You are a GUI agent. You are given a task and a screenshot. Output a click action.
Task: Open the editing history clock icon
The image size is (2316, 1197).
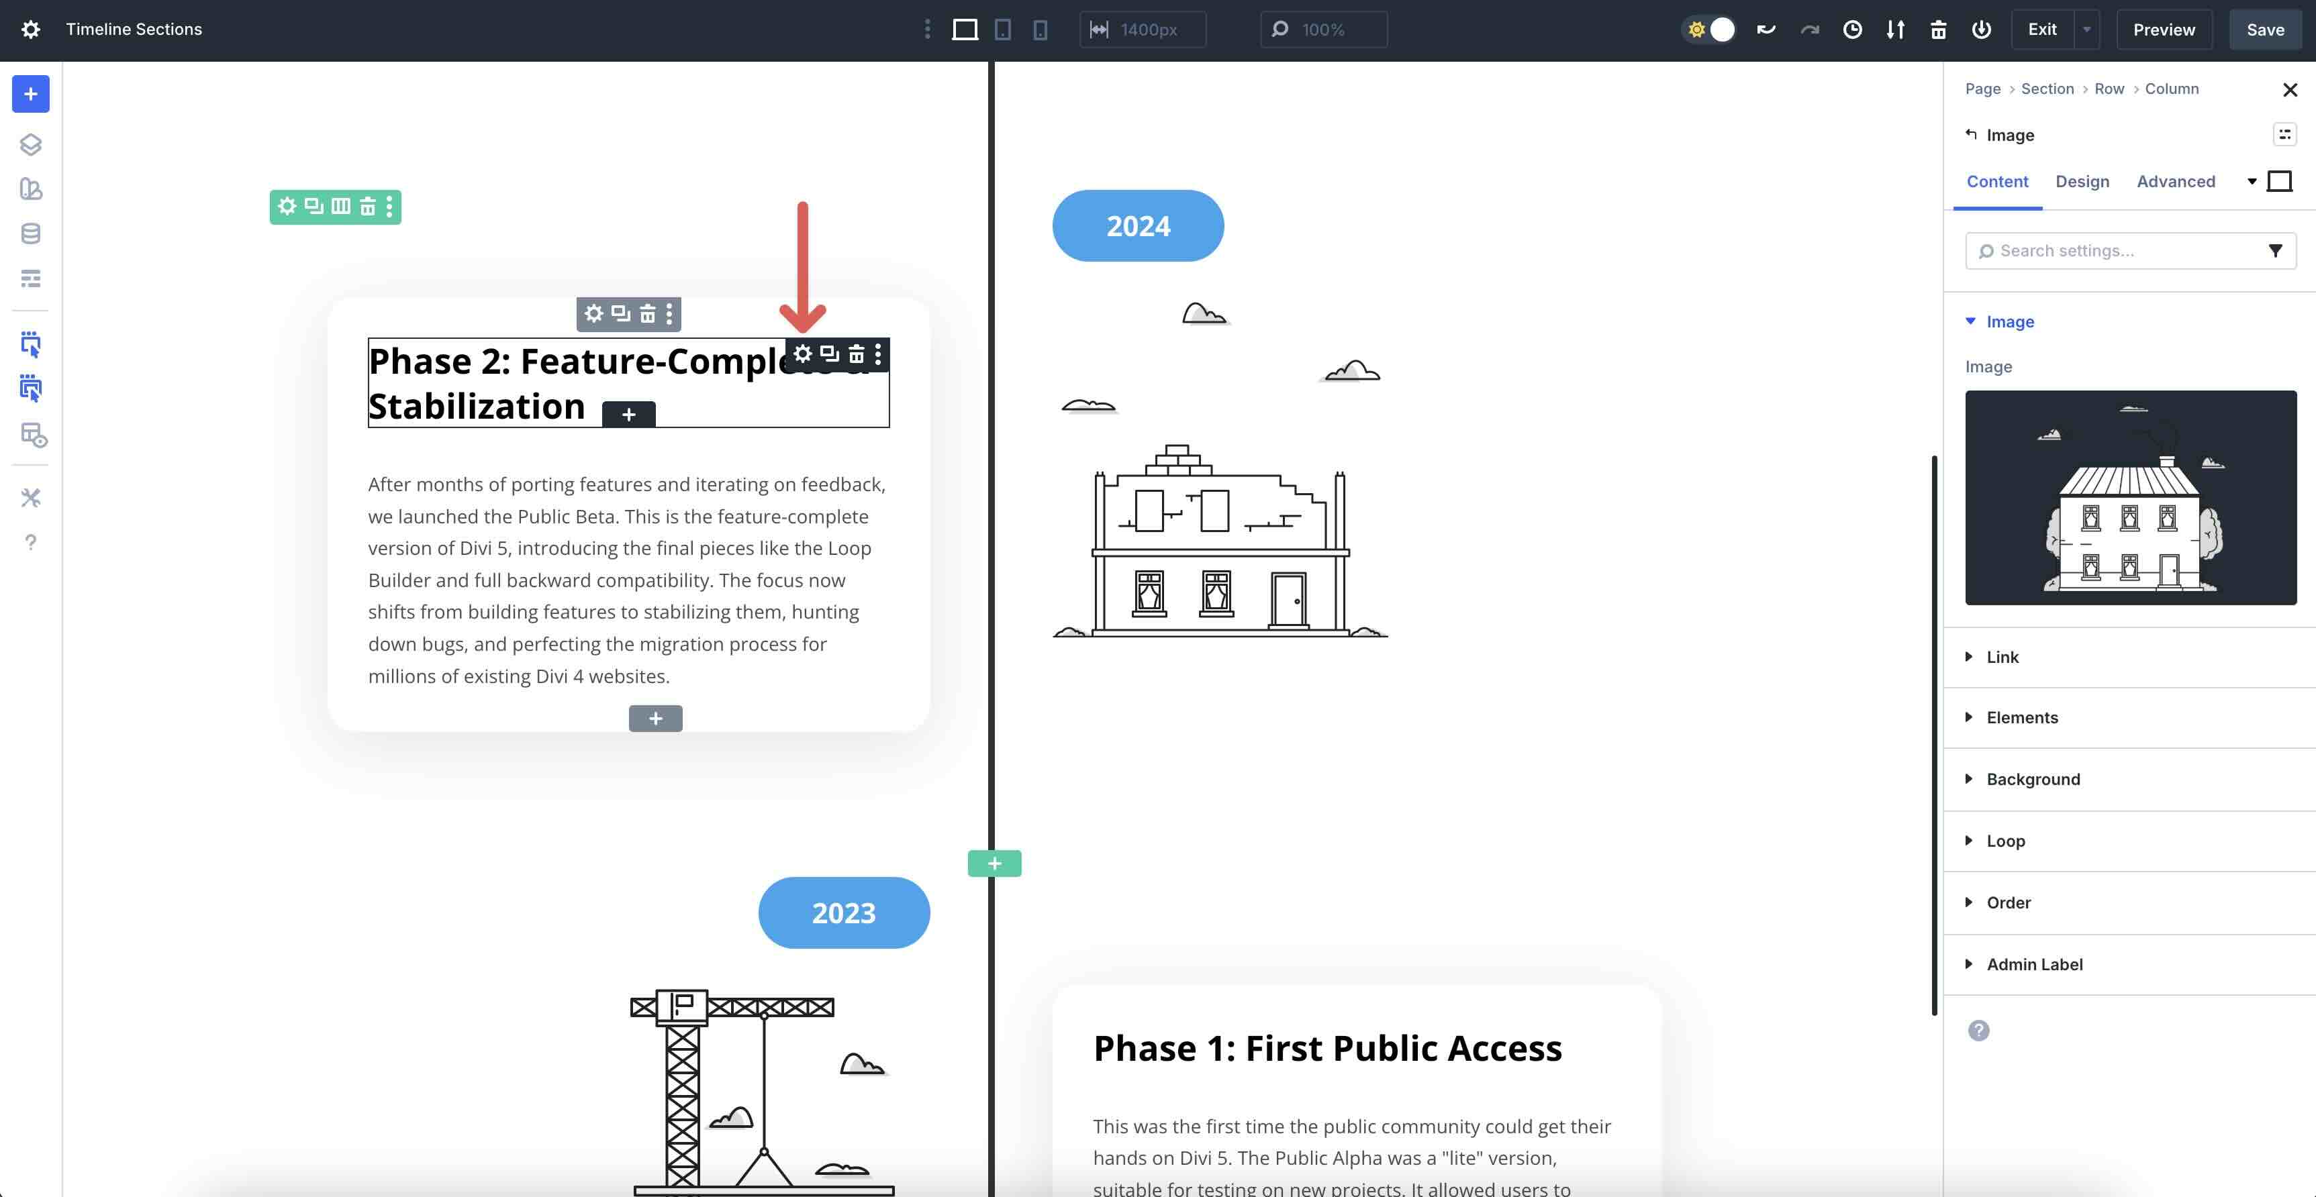[1852, 29]
